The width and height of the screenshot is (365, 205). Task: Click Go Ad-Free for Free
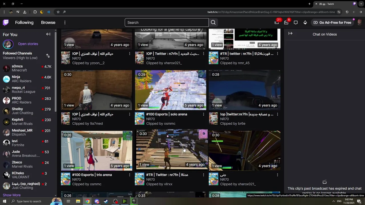332,22
